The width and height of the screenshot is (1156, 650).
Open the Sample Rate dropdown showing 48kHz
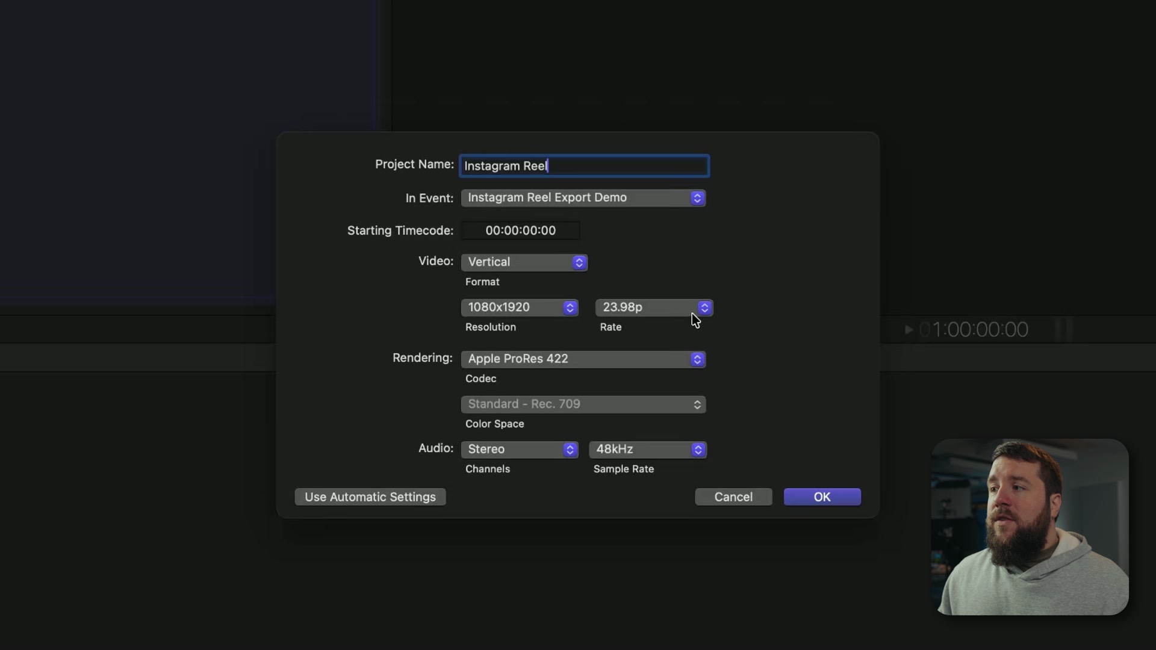click(648, 450)
